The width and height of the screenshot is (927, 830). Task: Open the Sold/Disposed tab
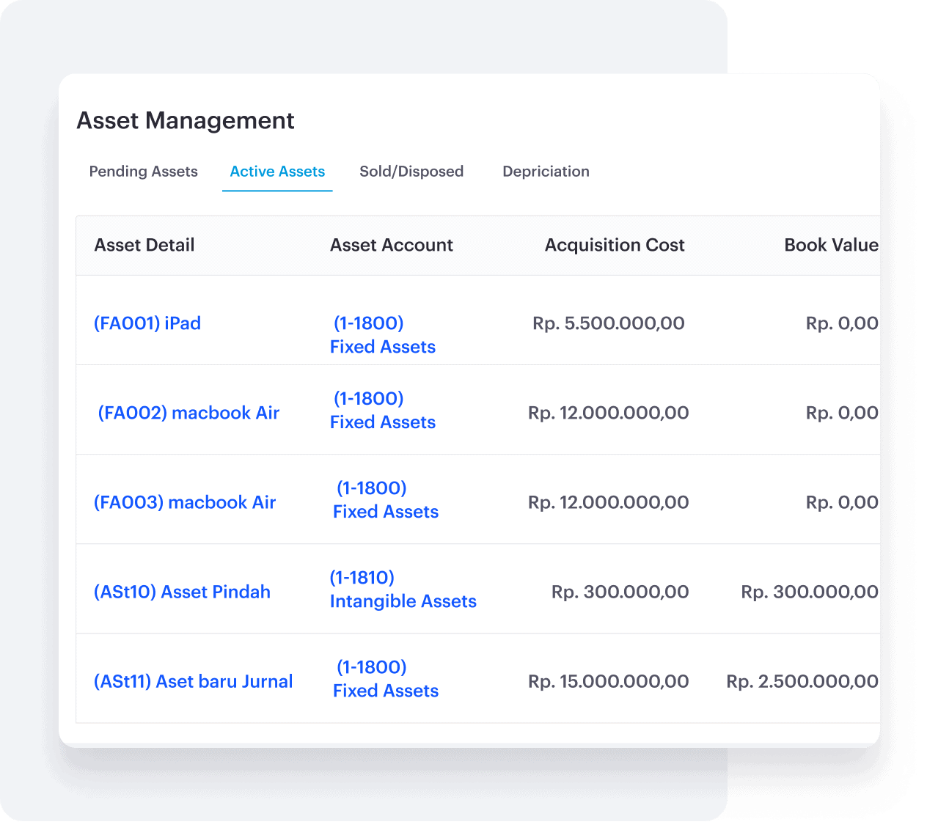411,172
